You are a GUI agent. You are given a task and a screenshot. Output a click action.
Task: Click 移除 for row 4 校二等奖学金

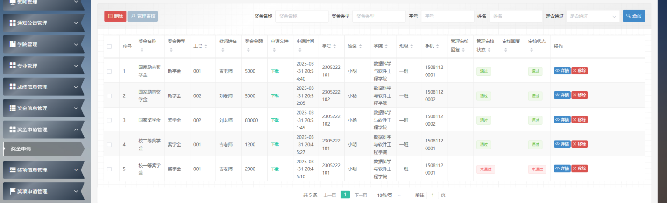(x=580, y=144)
